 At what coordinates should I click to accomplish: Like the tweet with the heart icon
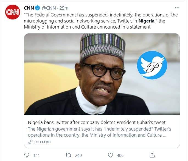click(111, 155)
